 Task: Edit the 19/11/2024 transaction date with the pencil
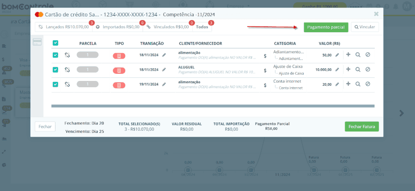[x=164, y=84]
